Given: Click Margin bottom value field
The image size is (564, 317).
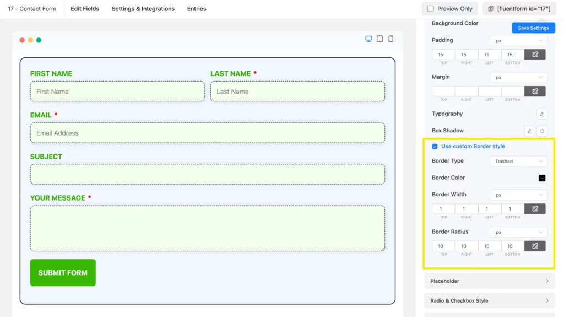Looking at the screenshot, I should [513, 91].
